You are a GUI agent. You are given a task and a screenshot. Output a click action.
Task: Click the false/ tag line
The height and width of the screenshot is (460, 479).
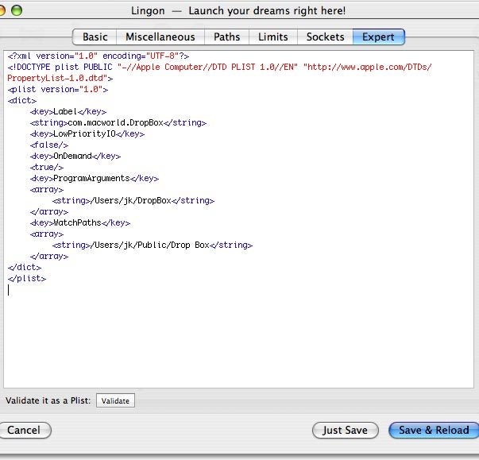[x=49, y=145]
